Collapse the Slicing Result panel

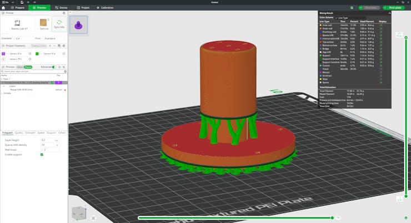tap(389, 13)
